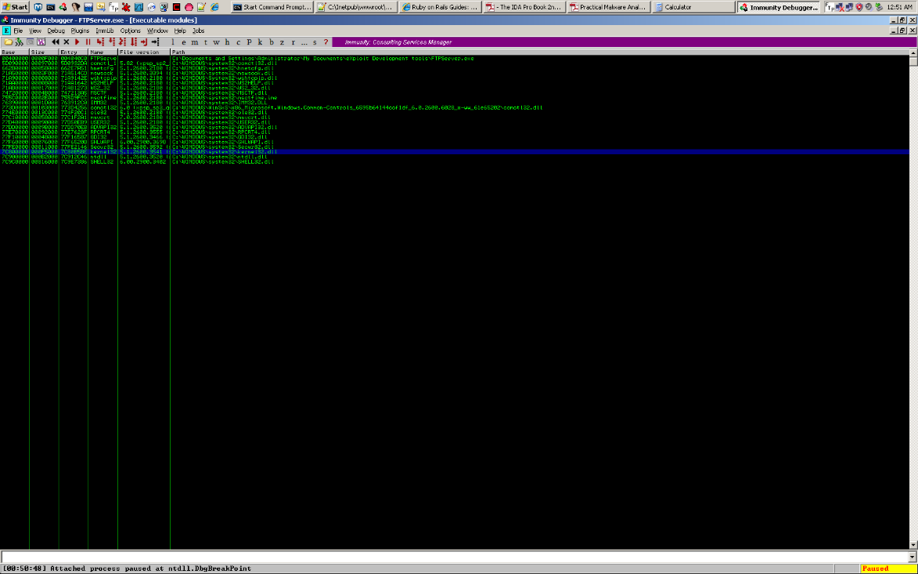The image size is (918, 574).
Task: Show Executable modules with 'e' toolbar button
Action: point(183,42)
